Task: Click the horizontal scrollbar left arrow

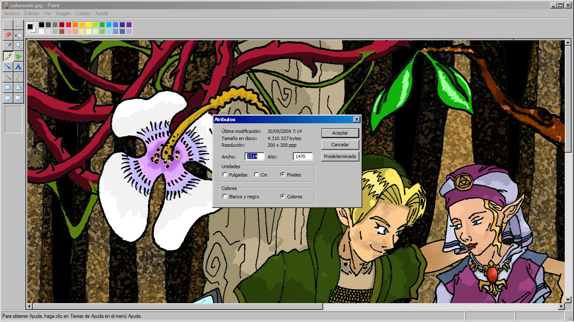Action: pos(30,306)
